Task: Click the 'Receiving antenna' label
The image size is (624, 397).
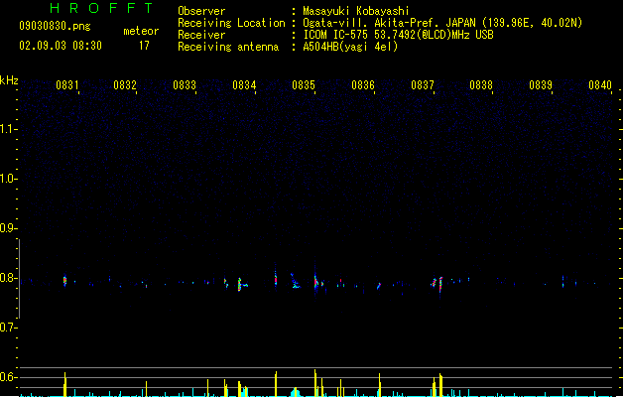Action: coord(228,47)
